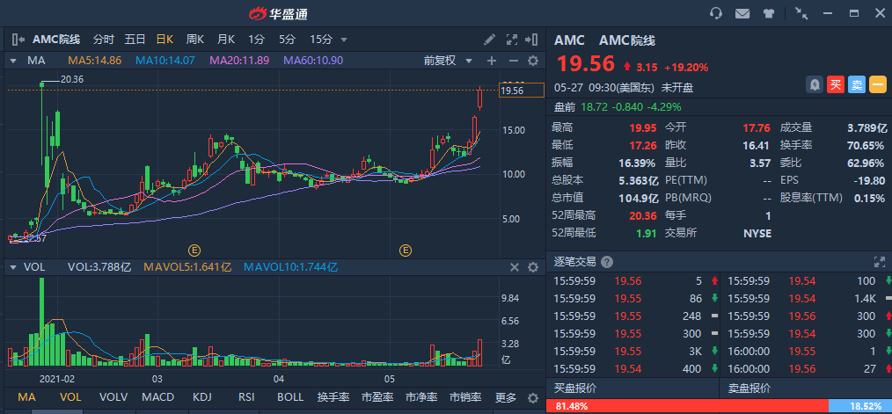
Task: Set price alert bell icon
Action: pos(815,84)
